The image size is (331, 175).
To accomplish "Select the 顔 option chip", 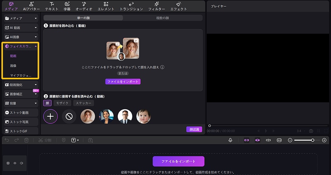I will [x=47, y=103].
